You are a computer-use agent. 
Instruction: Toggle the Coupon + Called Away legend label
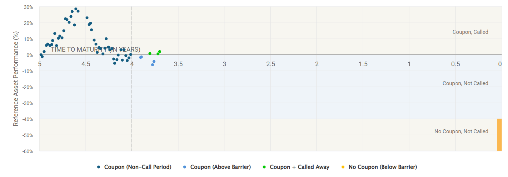pyautogui.click(x=299, y=167)
